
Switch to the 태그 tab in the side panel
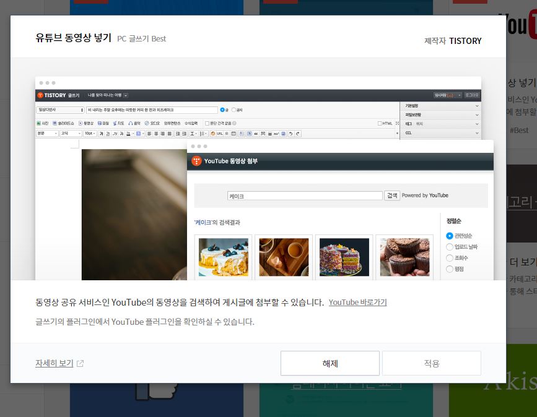[409, 124]
